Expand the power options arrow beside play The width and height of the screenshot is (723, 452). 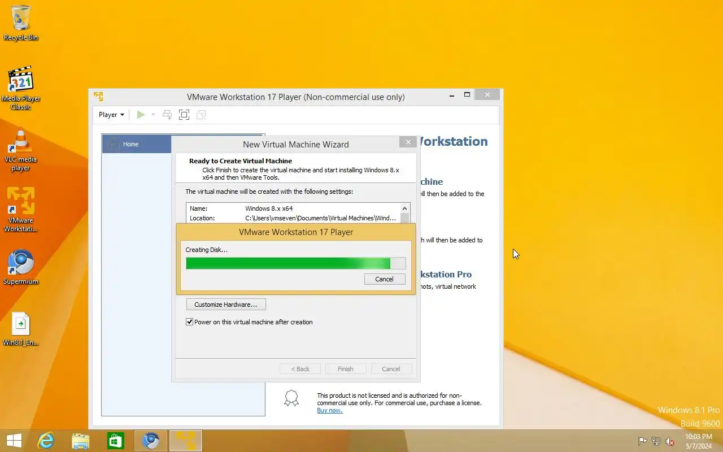(153, 115)
